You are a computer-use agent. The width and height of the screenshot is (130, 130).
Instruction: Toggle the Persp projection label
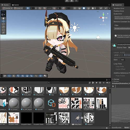[103, 24]
